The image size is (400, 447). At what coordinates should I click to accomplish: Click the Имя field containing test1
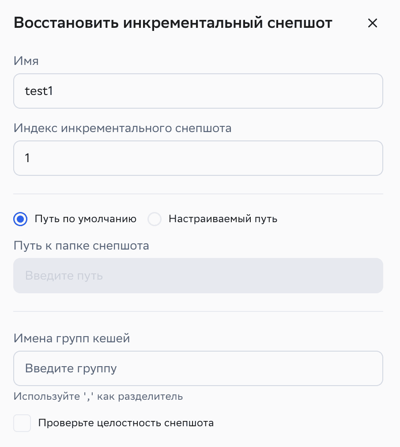[198, 91]
